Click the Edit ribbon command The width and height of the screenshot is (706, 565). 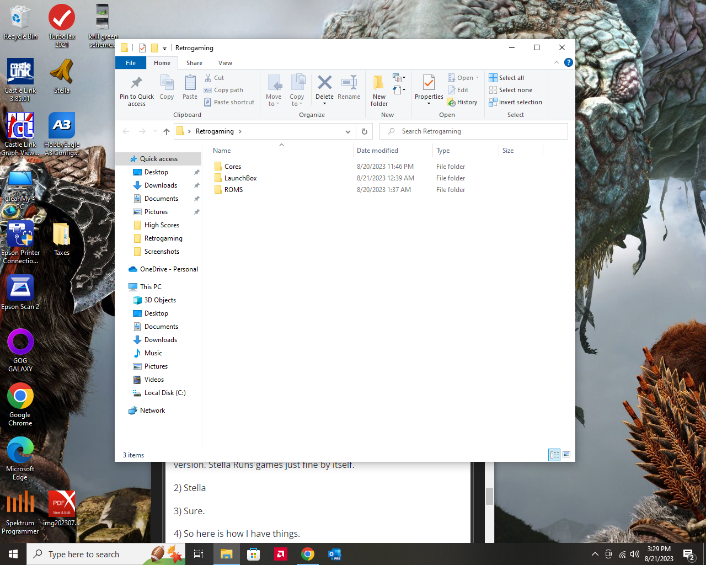458,90
